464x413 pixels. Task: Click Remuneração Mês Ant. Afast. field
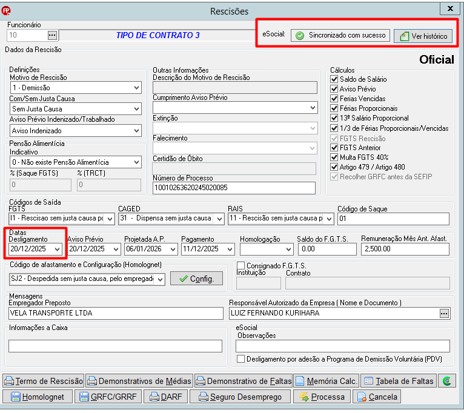(x=405, y=249)
